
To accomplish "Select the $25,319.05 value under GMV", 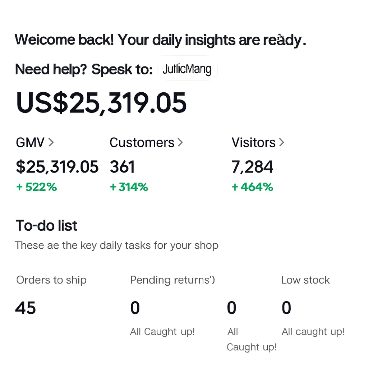I will 57,167.
